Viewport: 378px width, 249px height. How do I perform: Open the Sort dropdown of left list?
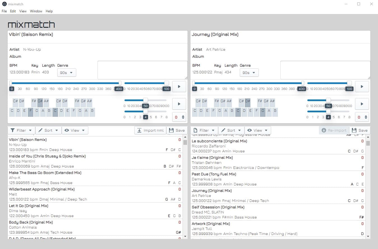click(x=48, y=130)
